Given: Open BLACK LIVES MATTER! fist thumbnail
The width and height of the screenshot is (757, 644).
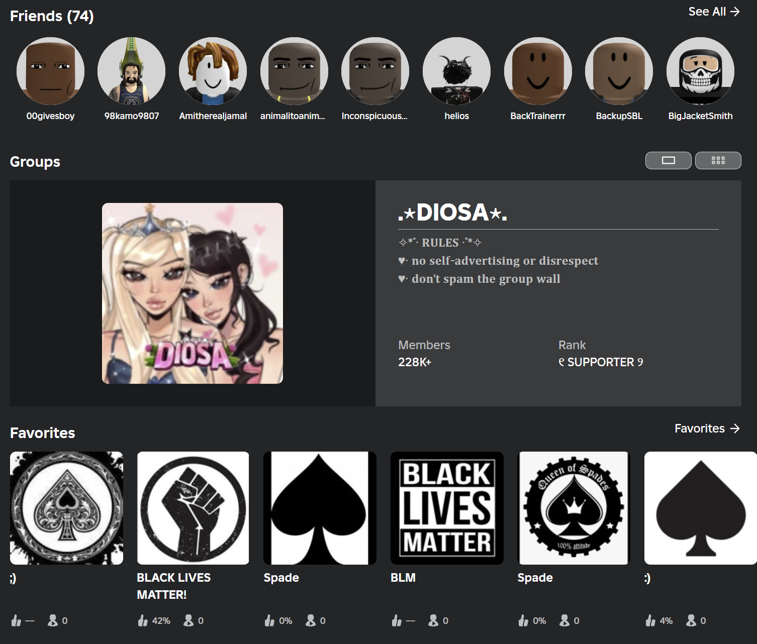Looking at the screenshot, I should [193, 508].
